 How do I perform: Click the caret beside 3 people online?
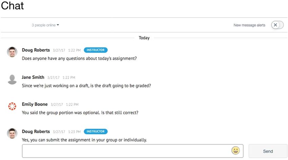point(58,25)
